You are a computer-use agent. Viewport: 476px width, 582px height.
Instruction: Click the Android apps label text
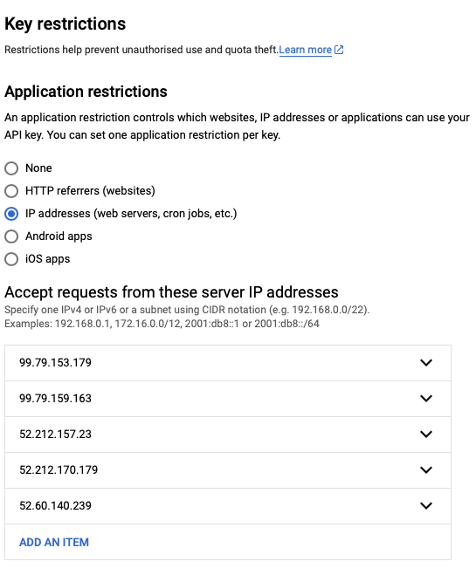point(59,236)
